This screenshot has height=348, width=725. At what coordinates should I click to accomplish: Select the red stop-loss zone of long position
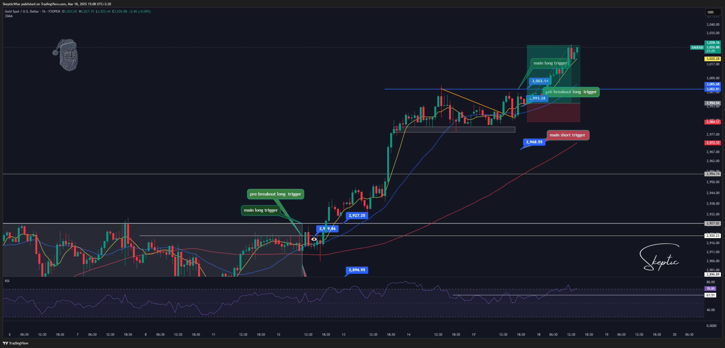[x=553, y=113]
